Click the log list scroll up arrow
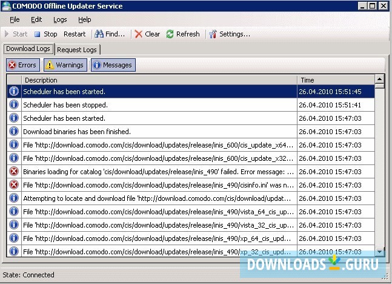The height and width of the screenshot is (284, 392). click(x=379, y=79)
